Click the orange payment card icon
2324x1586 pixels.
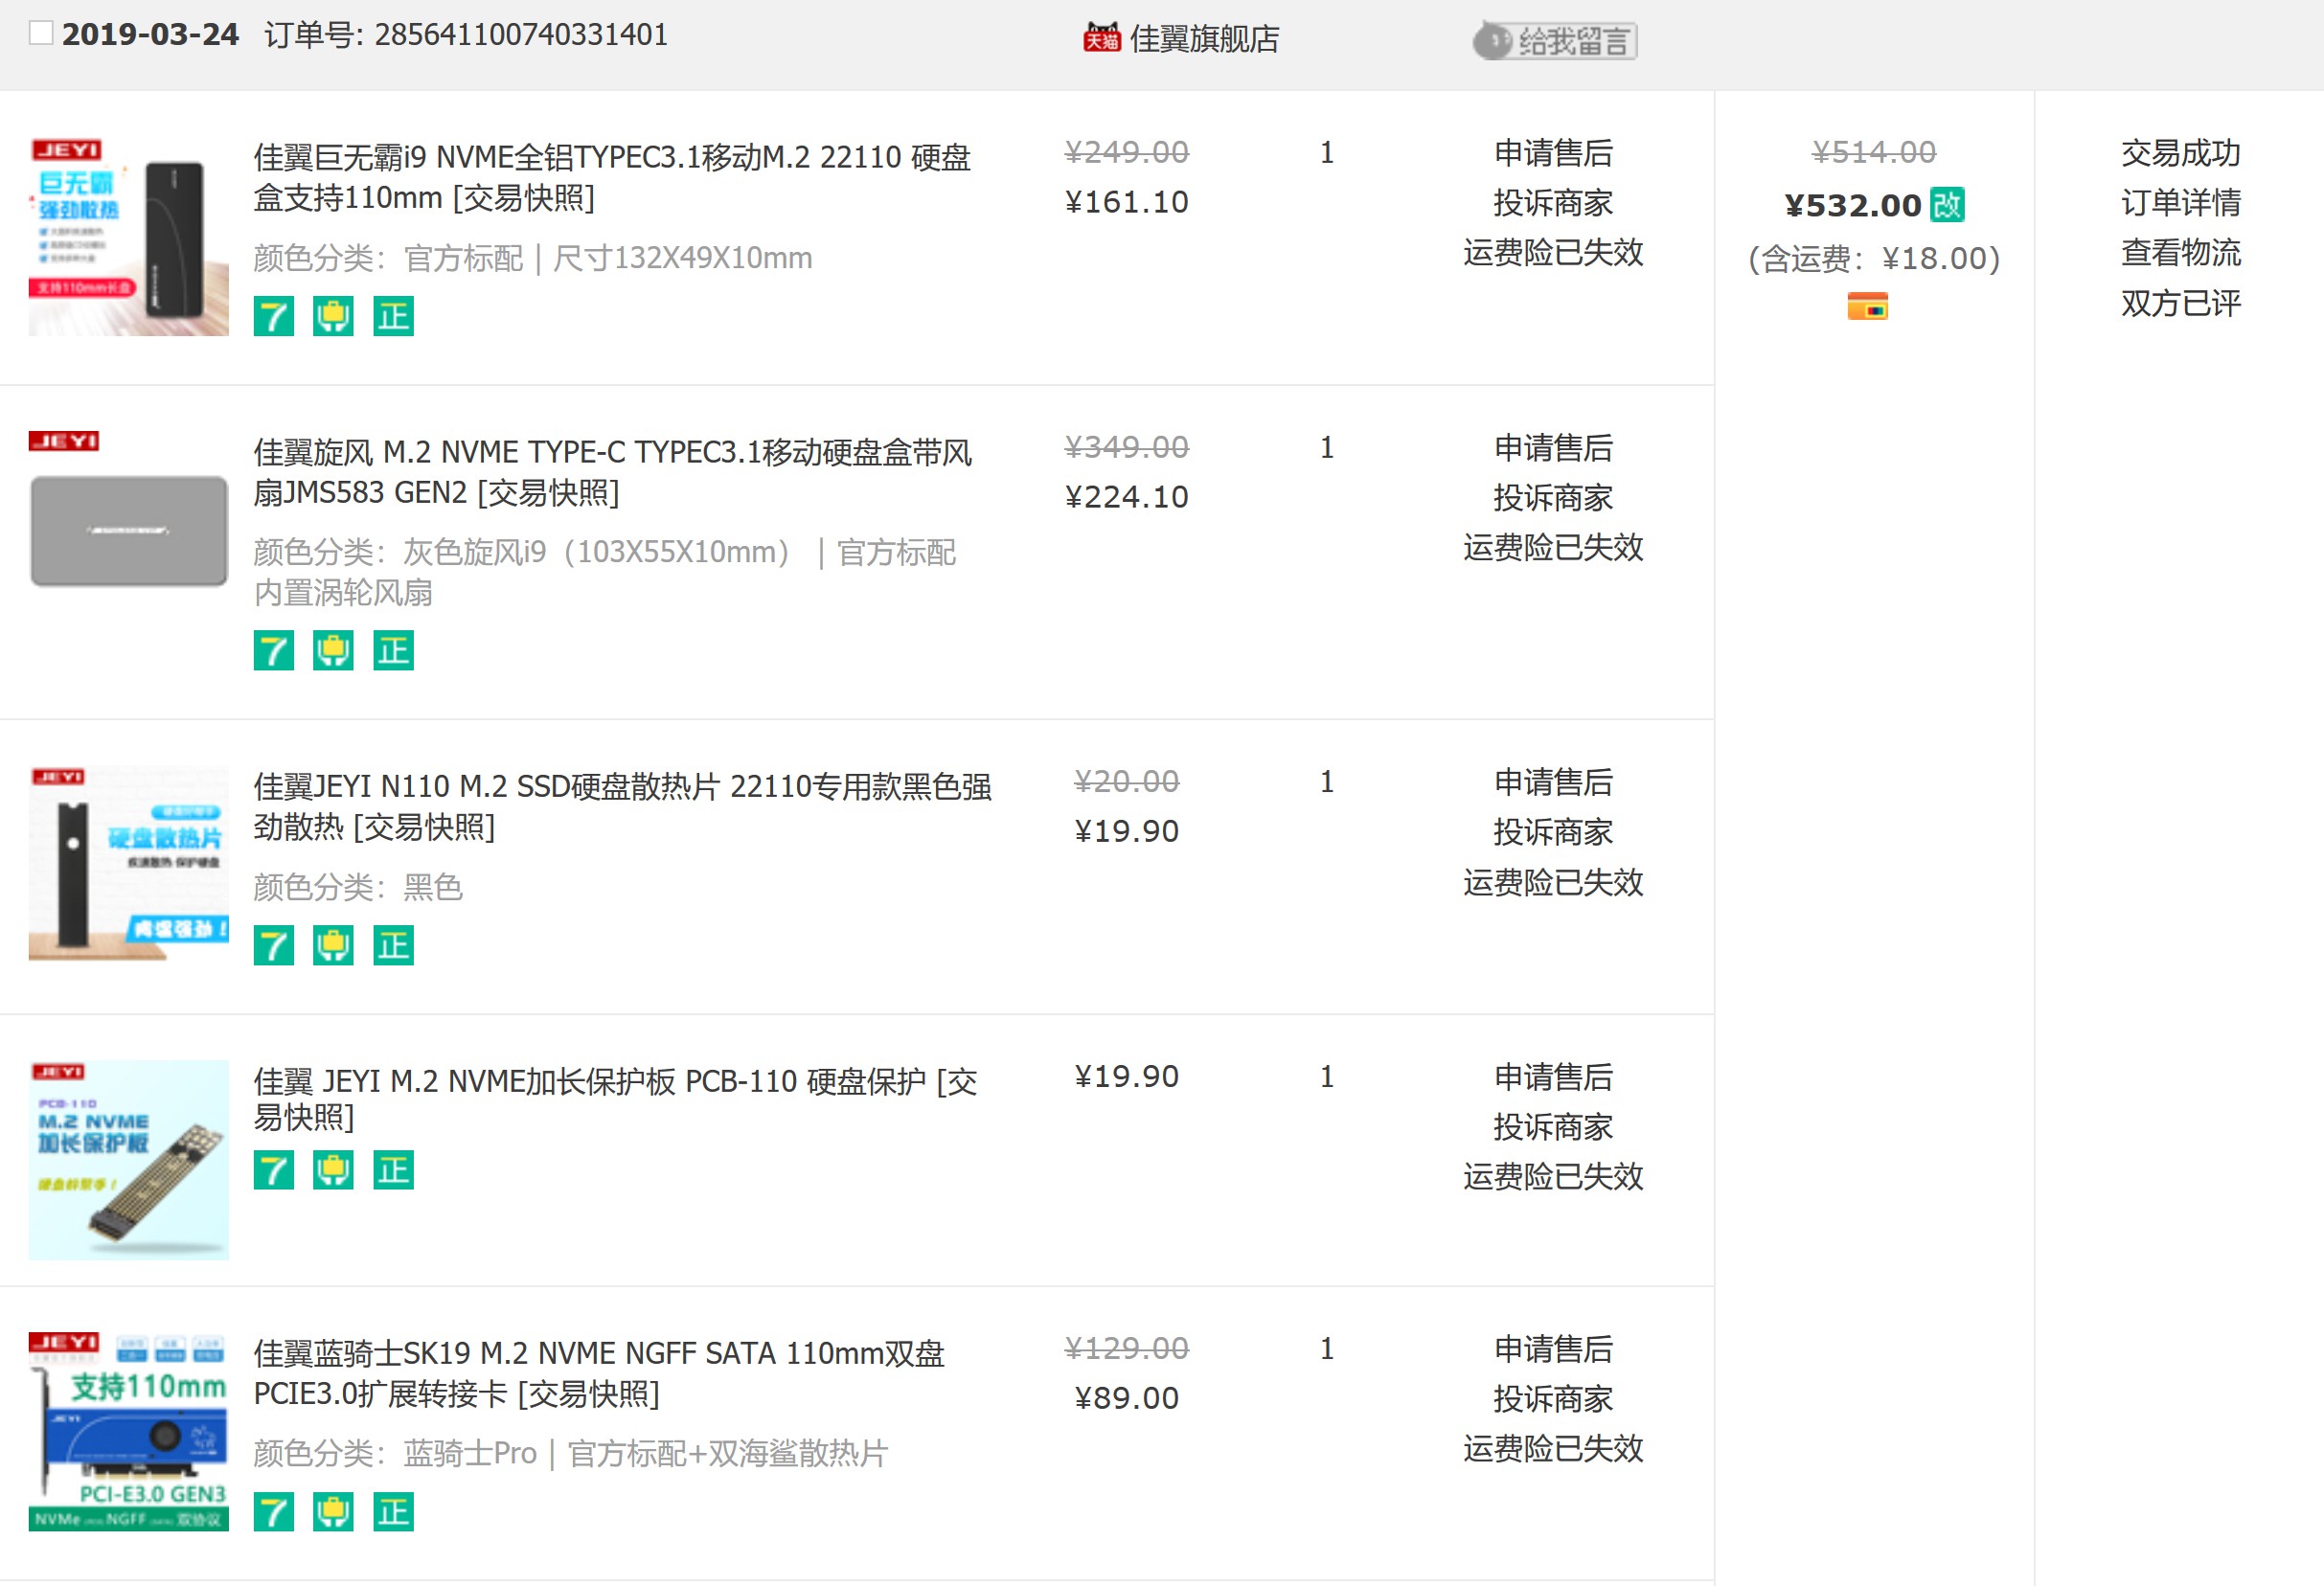tap(1867, 306)
